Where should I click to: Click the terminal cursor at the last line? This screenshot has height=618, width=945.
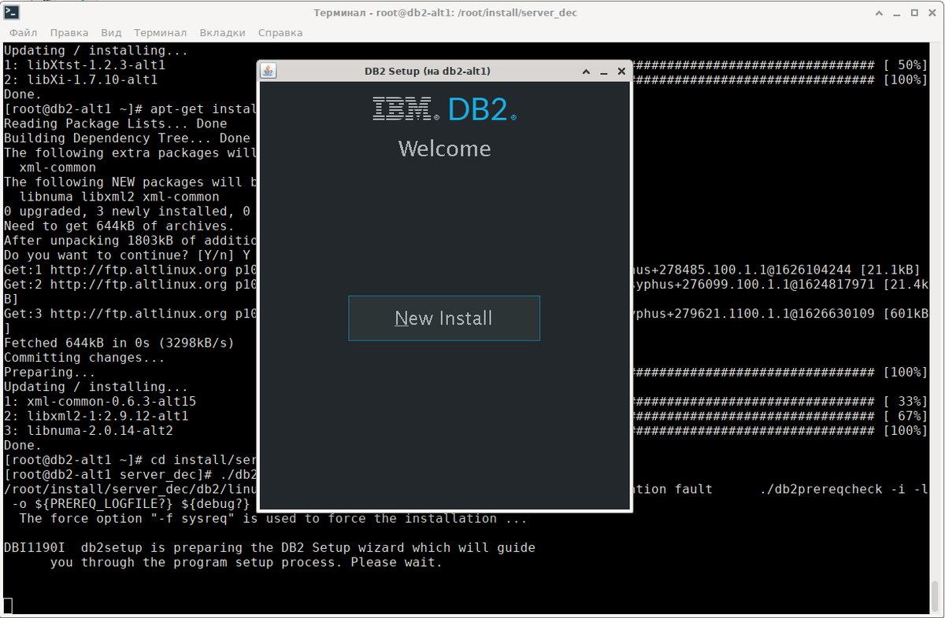8,605
